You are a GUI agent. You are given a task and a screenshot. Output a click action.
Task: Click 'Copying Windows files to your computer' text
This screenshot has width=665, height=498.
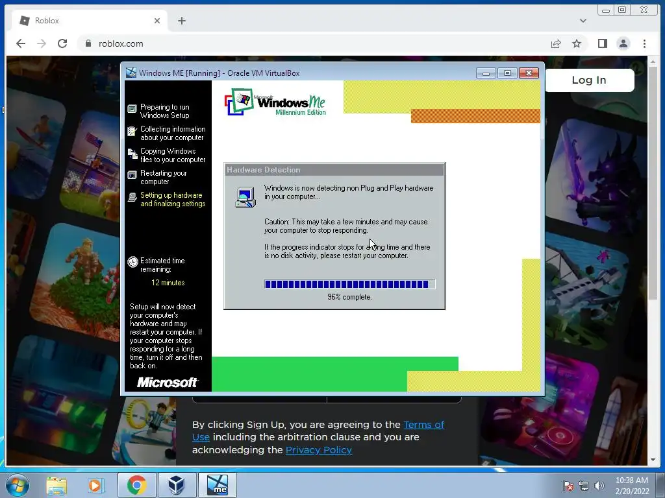pos(173,156)
